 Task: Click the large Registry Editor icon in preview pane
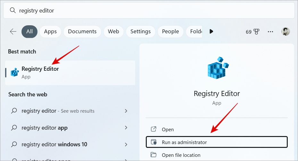click(x=218, y=68)
